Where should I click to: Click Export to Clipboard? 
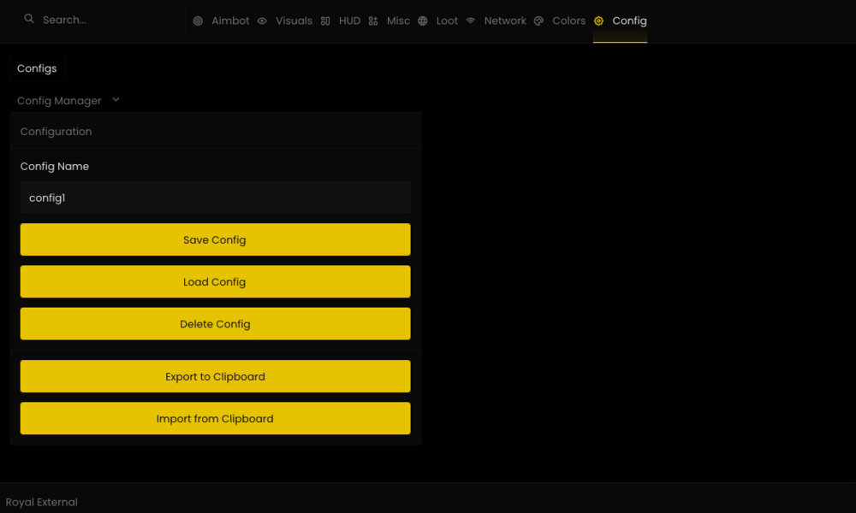[215, 376]
